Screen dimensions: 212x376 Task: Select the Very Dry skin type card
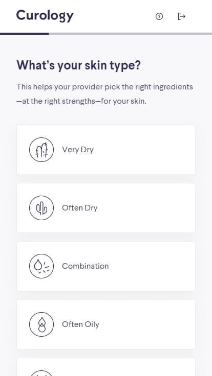(106, 150)
